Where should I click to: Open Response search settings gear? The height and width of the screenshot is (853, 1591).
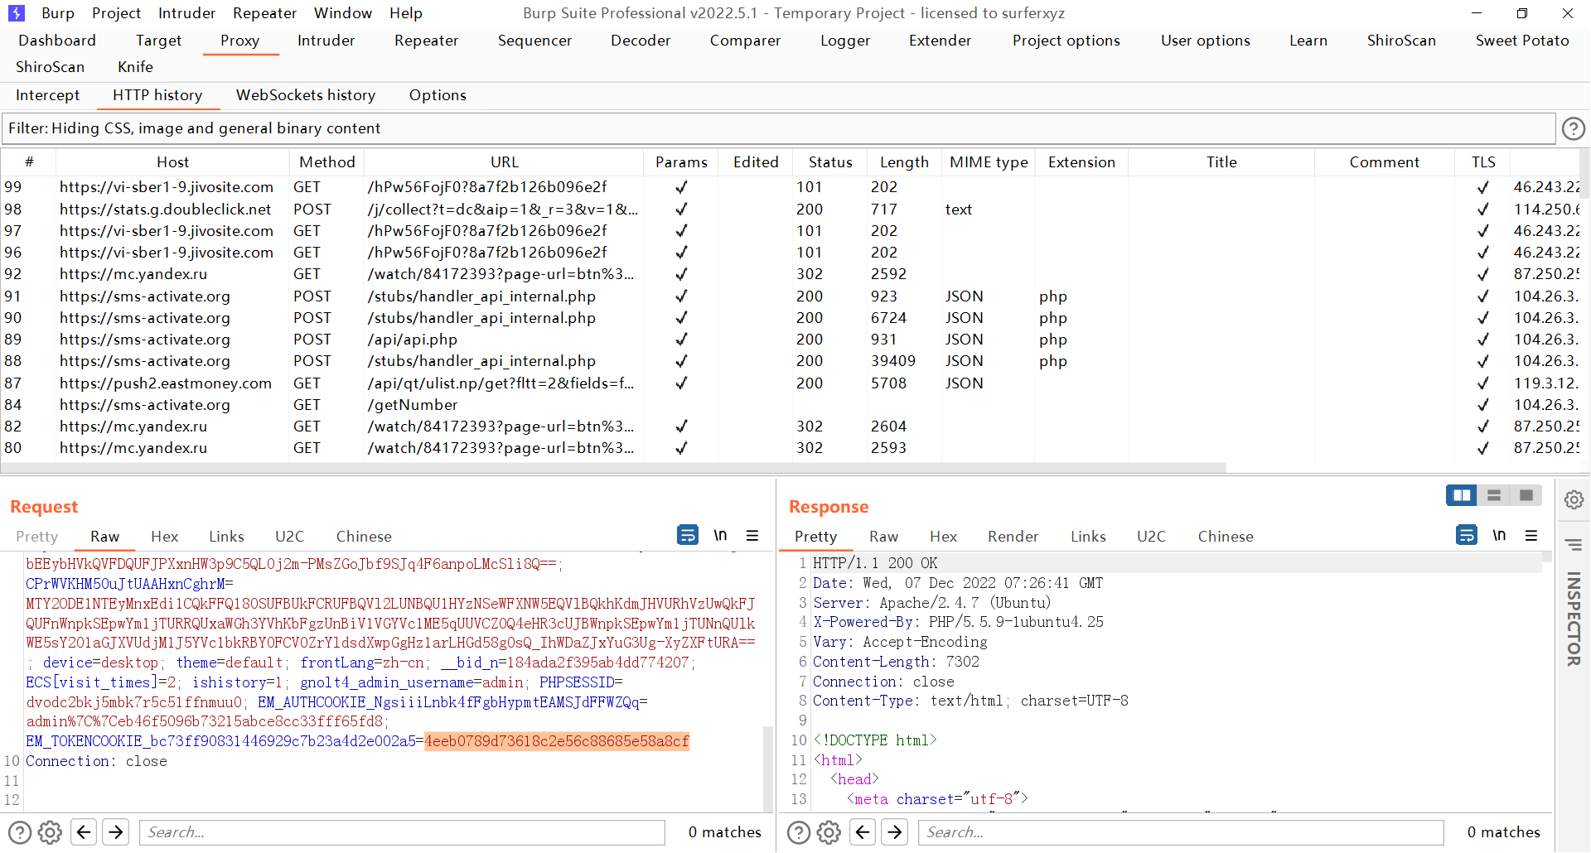tap(829, 832)
